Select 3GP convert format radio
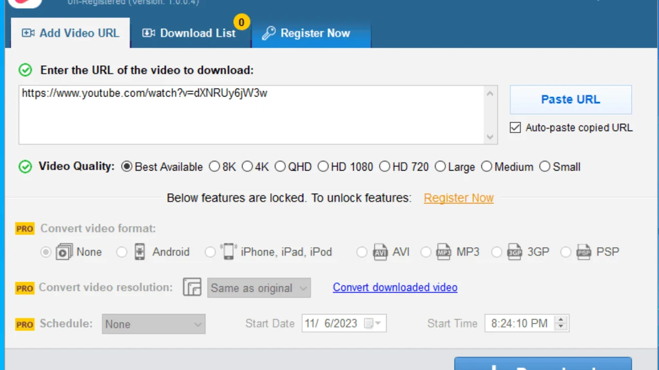This screenshot has width=659, height=370. coord(496,252)
